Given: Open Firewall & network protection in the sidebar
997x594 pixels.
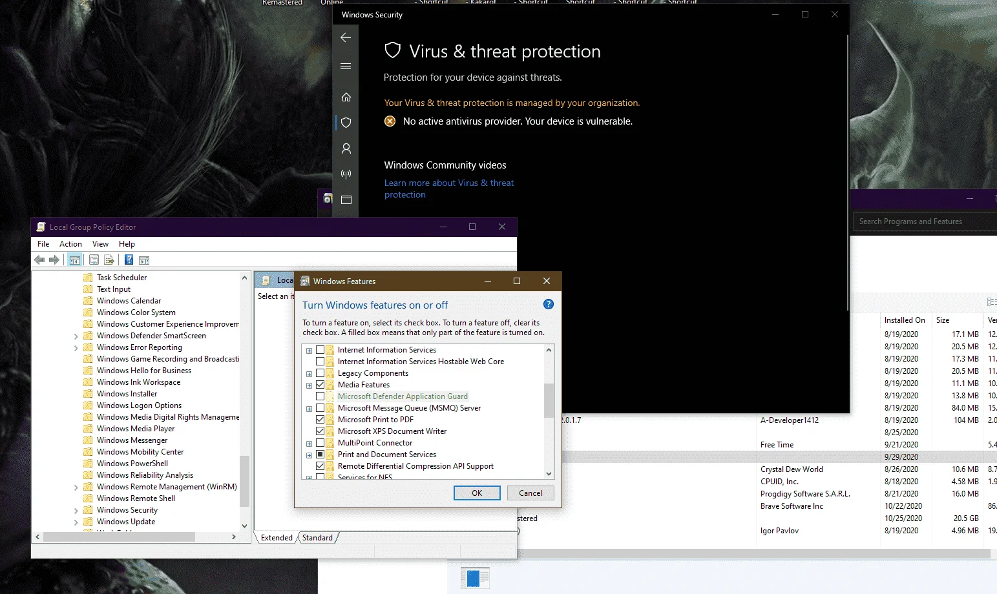Looking at the screenshot, I should (346, 174).
